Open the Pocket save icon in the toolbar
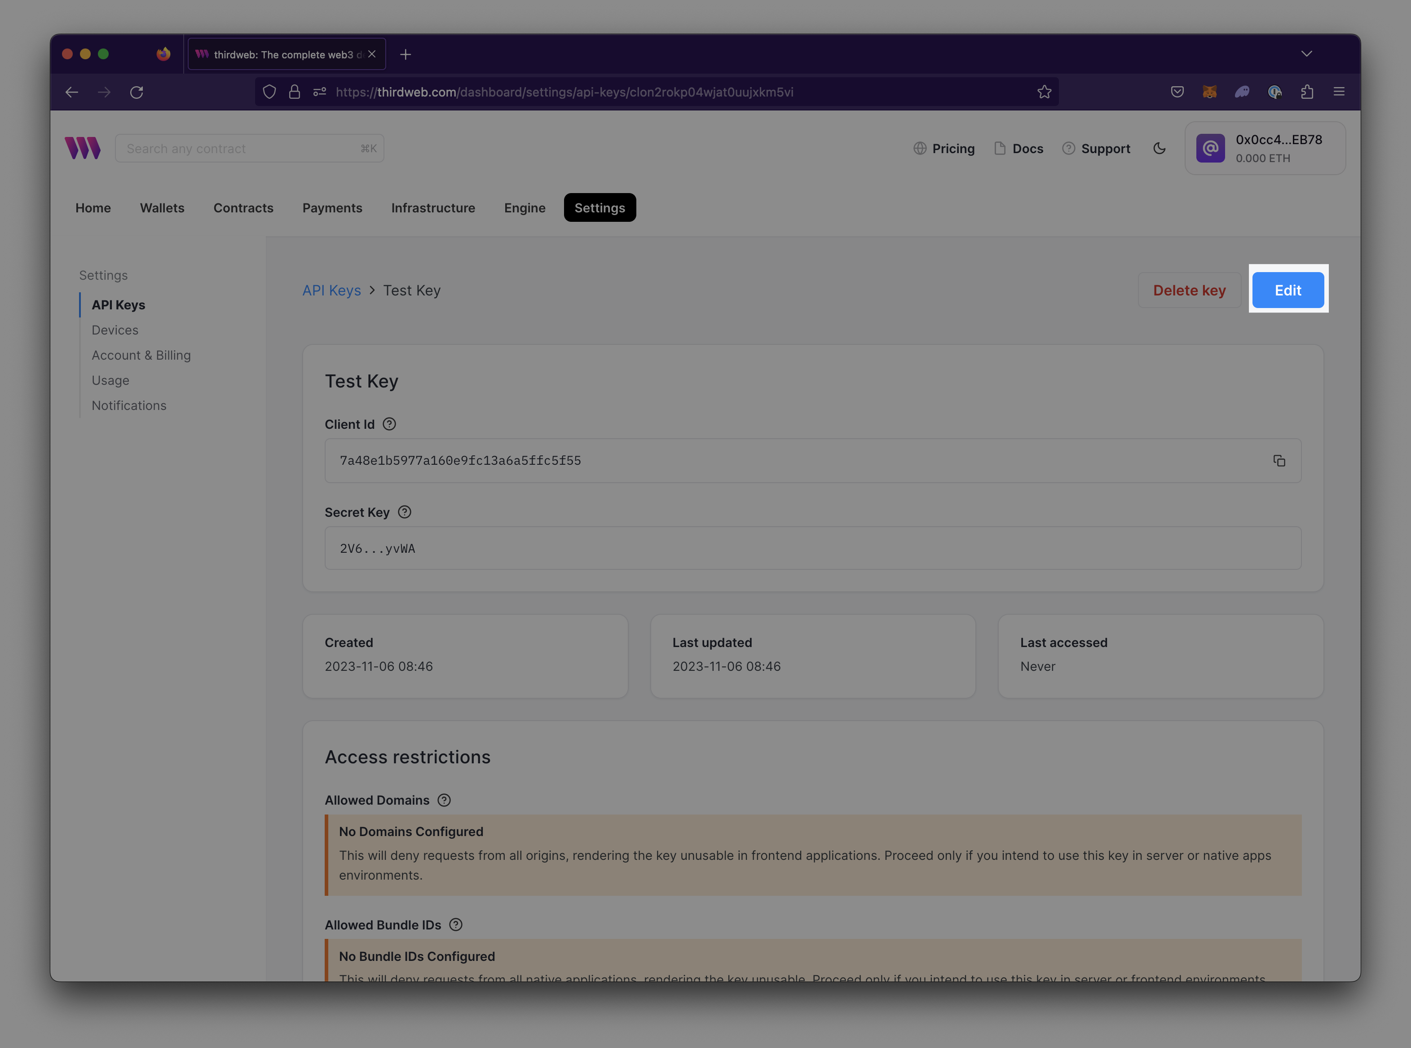Viewport: 1411px width, 1048px height. coord(1177,92)
